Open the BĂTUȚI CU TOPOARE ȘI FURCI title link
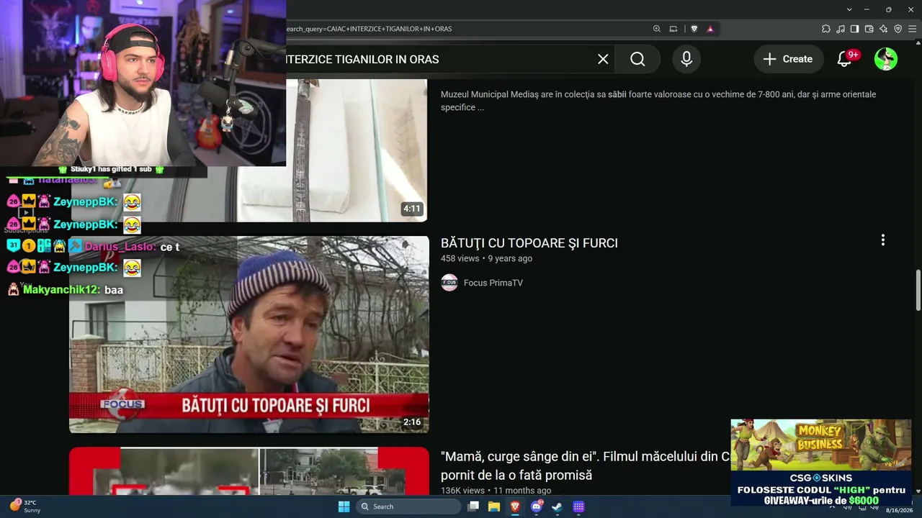Image resolution: width=922 pixels, height=518 pixels. [529, 243]
